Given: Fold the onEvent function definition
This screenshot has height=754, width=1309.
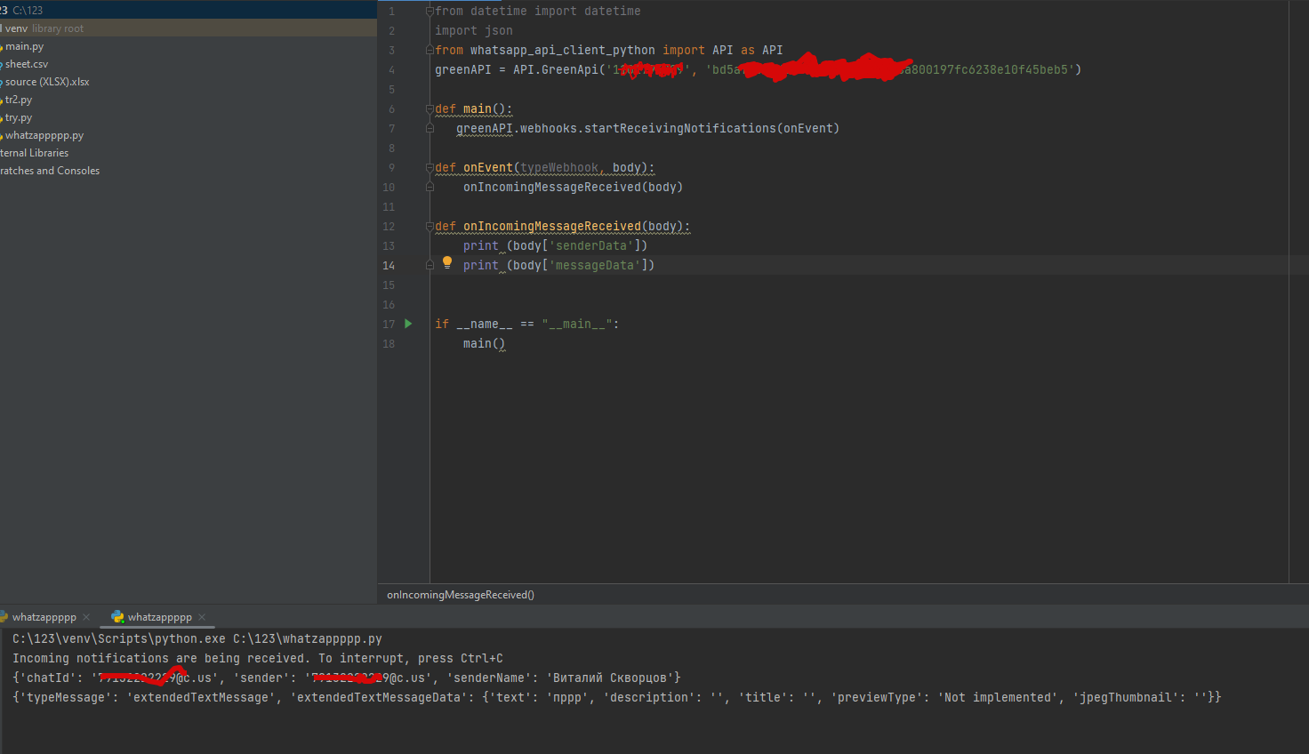Looking at the screenshot, I should tap(430, 168).
